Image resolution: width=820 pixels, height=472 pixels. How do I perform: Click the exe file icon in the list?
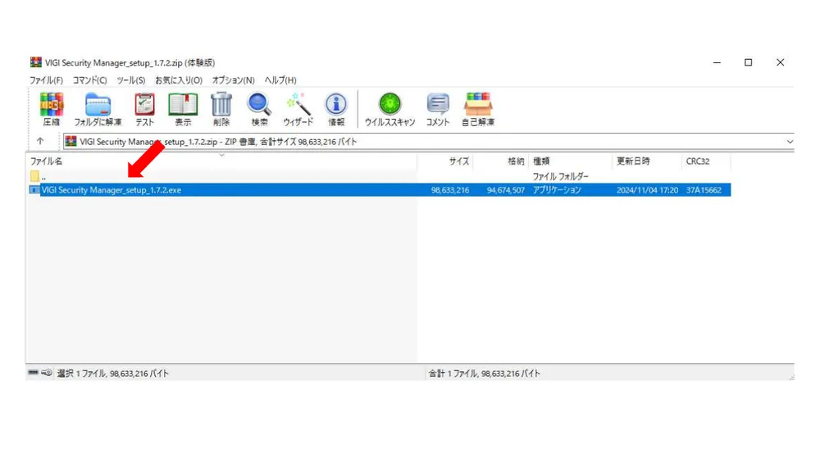pos(34,190)
